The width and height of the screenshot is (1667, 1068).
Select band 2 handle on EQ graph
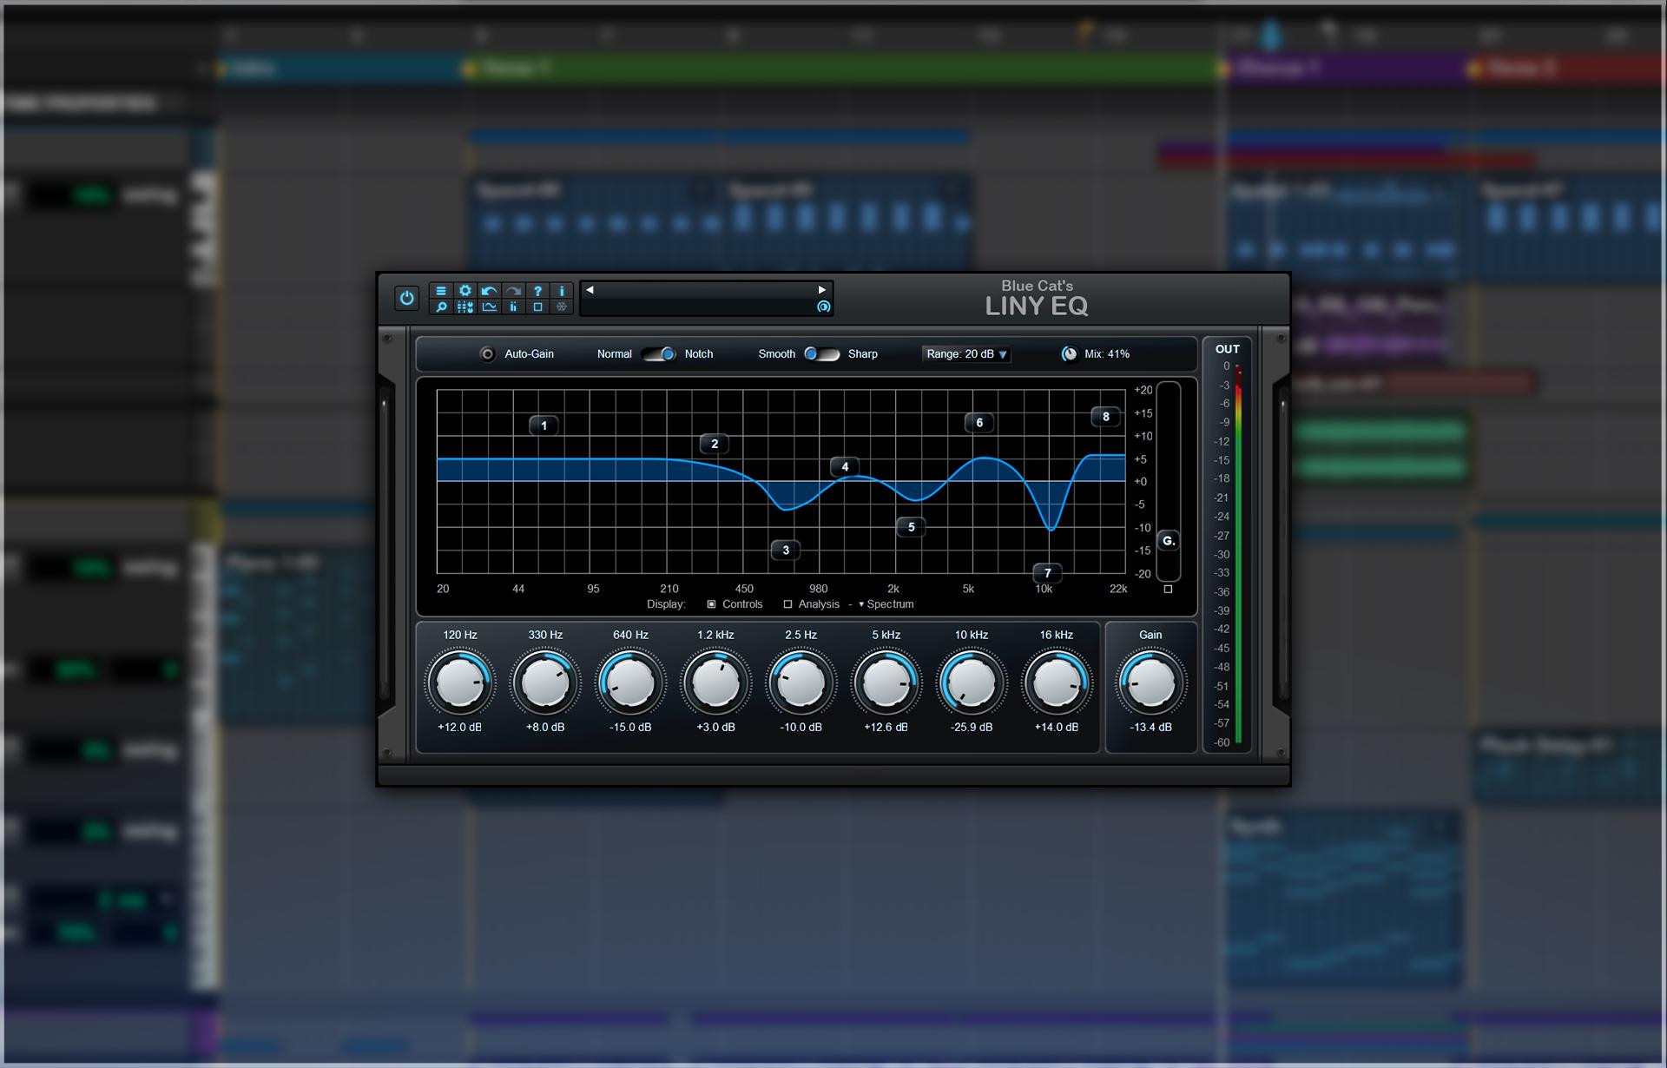pyautogui.click(x=715, y=444)
